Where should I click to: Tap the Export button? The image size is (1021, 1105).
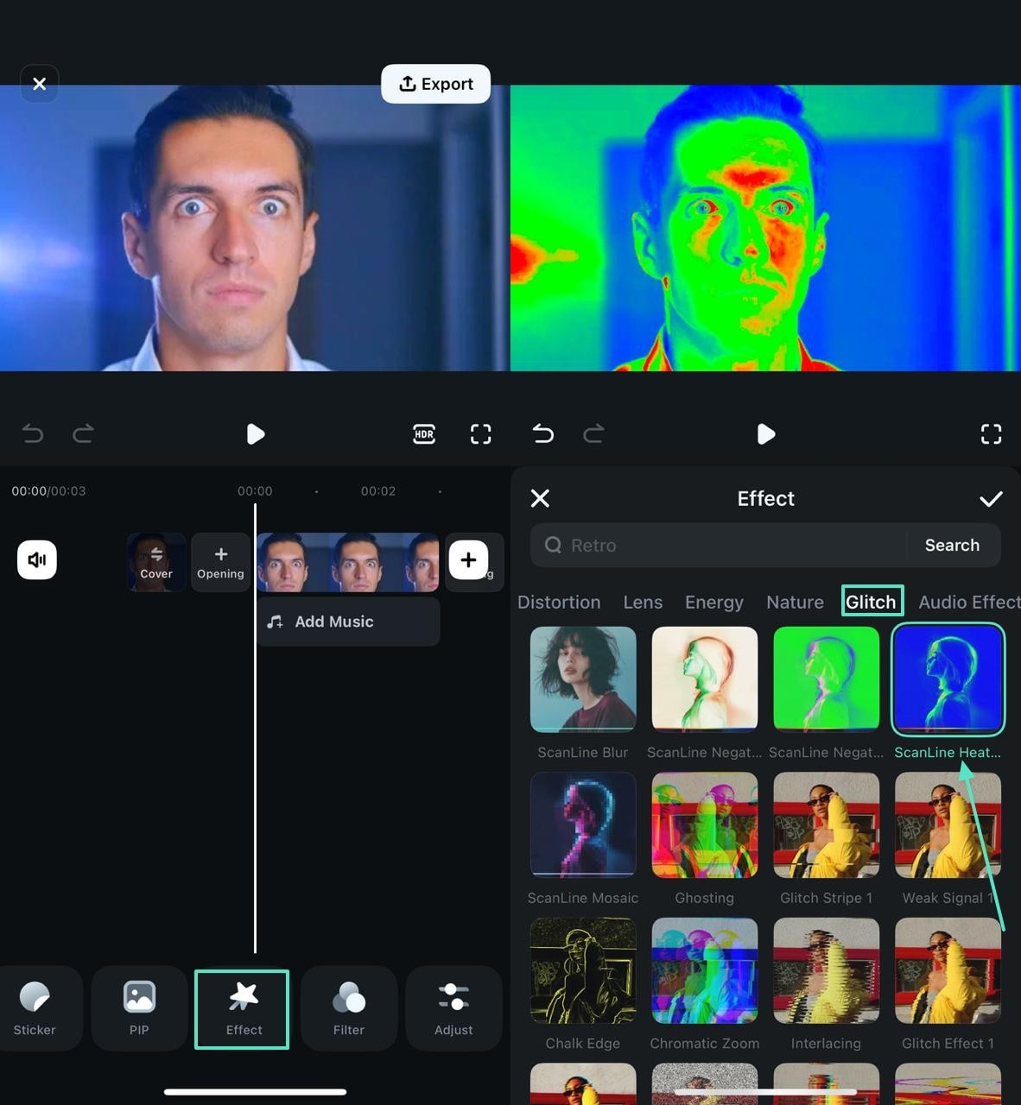435,84
